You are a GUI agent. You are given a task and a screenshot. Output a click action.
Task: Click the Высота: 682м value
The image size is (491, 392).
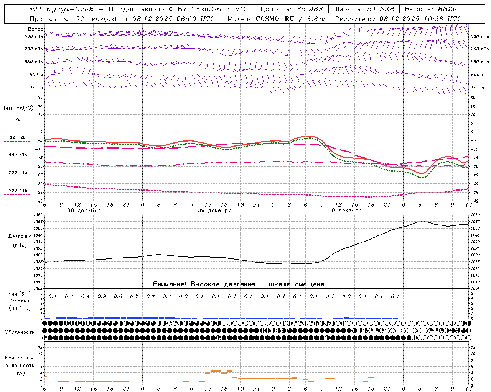[x=431, y=9]
